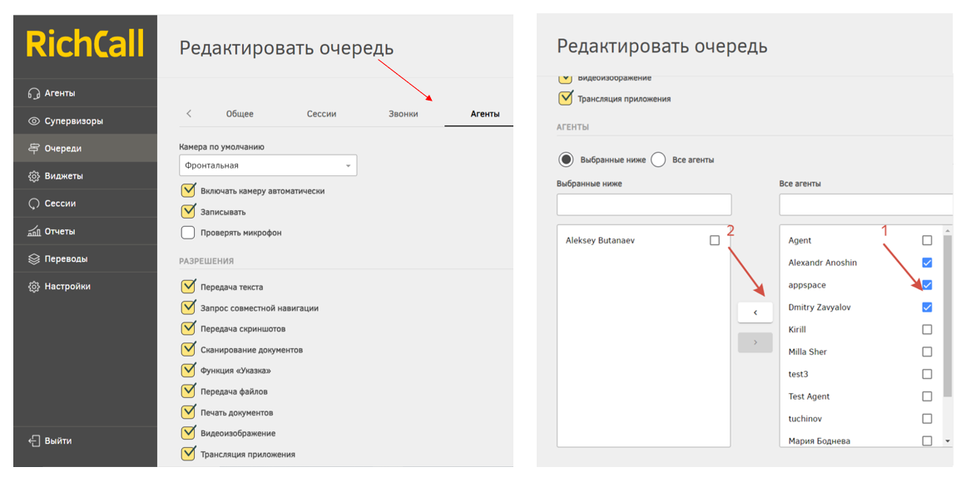971x482 pixels.
Task: Click the Выбранные ниже search field
Action: tap(644, 204)
